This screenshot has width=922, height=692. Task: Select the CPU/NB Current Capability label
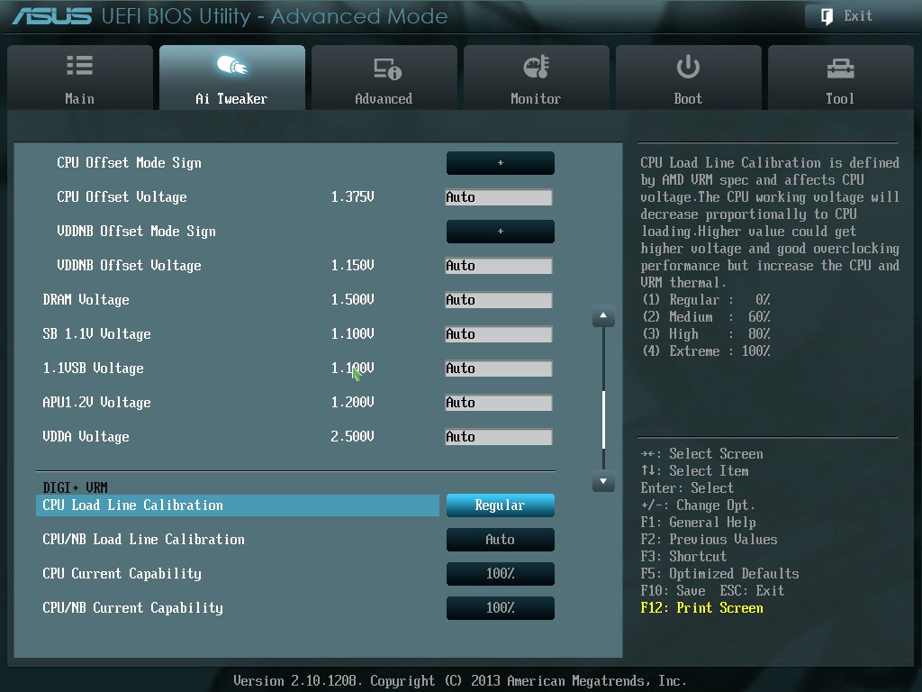[x=133, y=608]
